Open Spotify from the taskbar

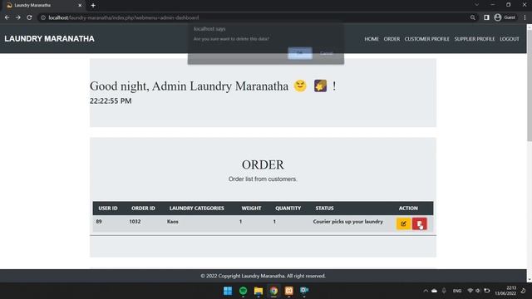click(x=243, y=291)
